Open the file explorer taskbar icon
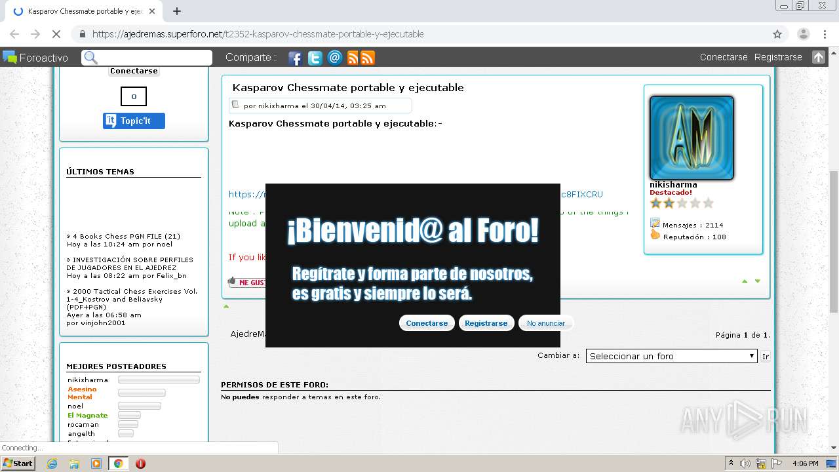The width and height of the screenshot is (839, 472). click(74, 463)
